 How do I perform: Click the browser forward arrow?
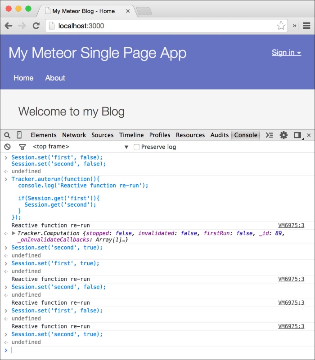pyautogui.click(x=22, y=26)
